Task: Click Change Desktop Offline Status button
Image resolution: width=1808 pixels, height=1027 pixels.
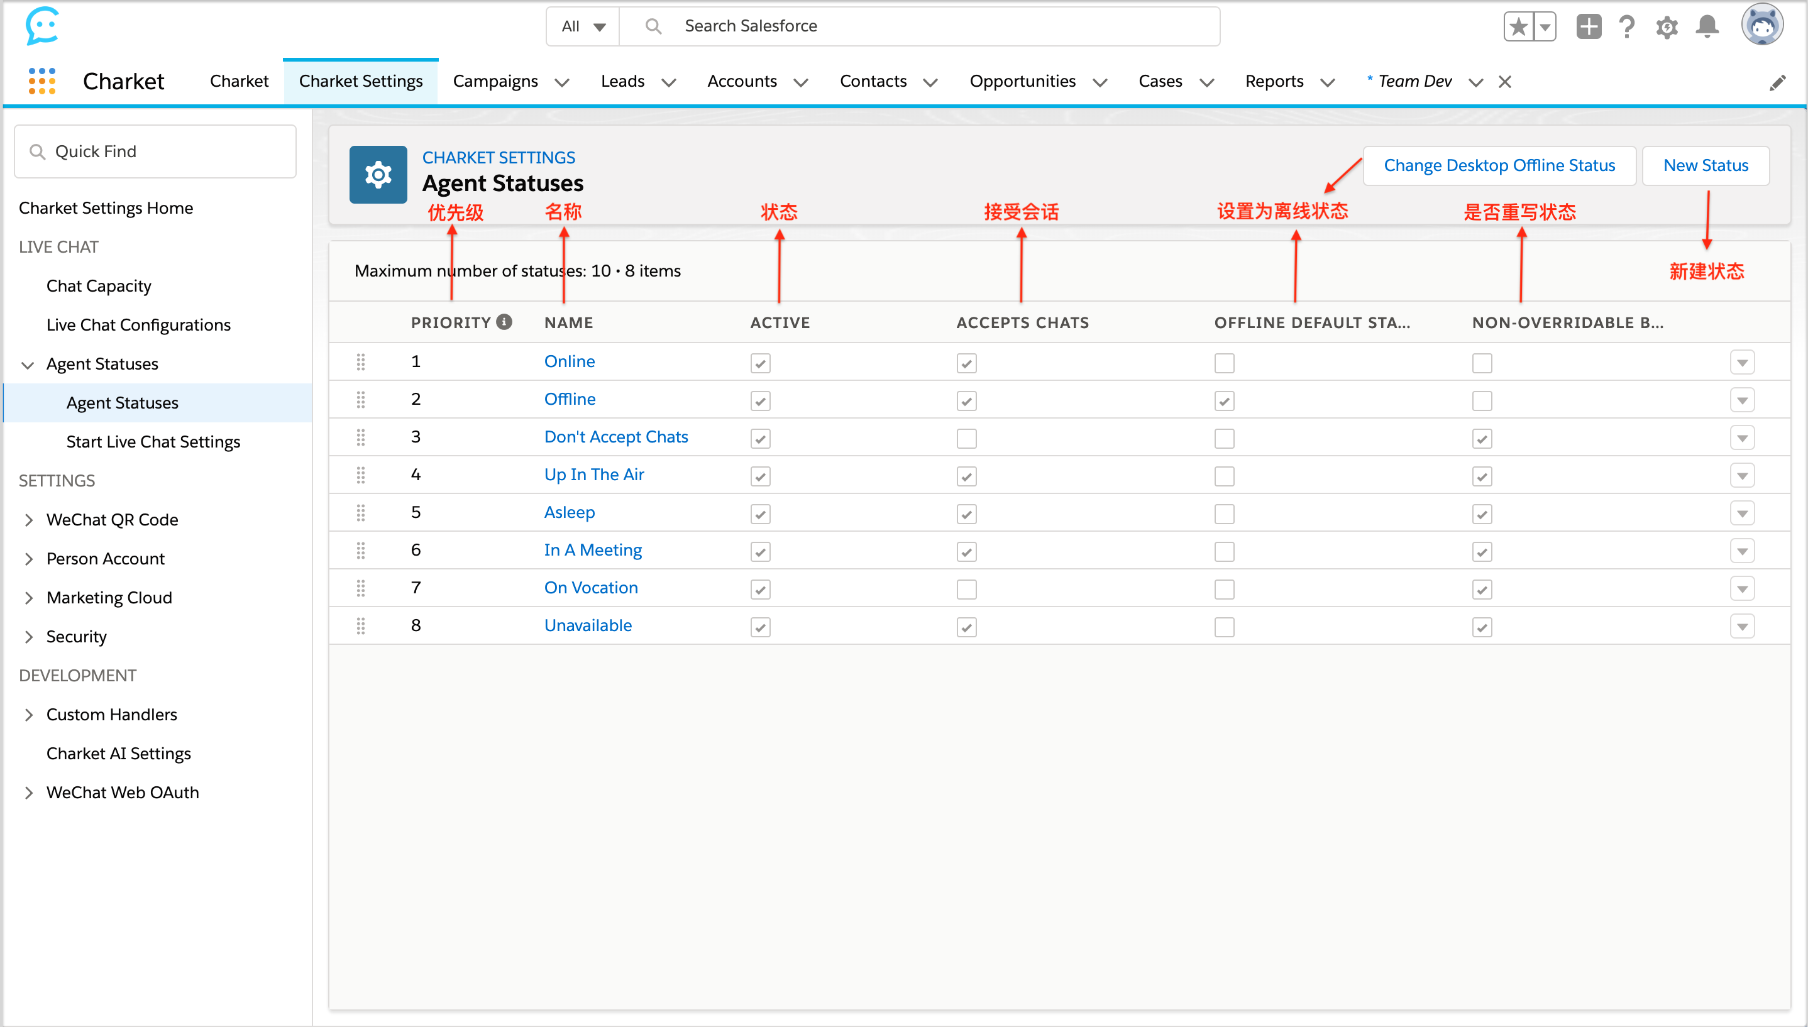Action: (x=1499, y=166)
